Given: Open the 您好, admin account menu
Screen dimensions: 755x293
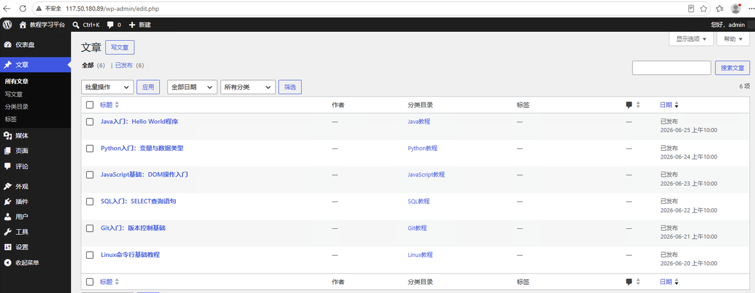Looking at the screenshot, I should coord(727,25).
